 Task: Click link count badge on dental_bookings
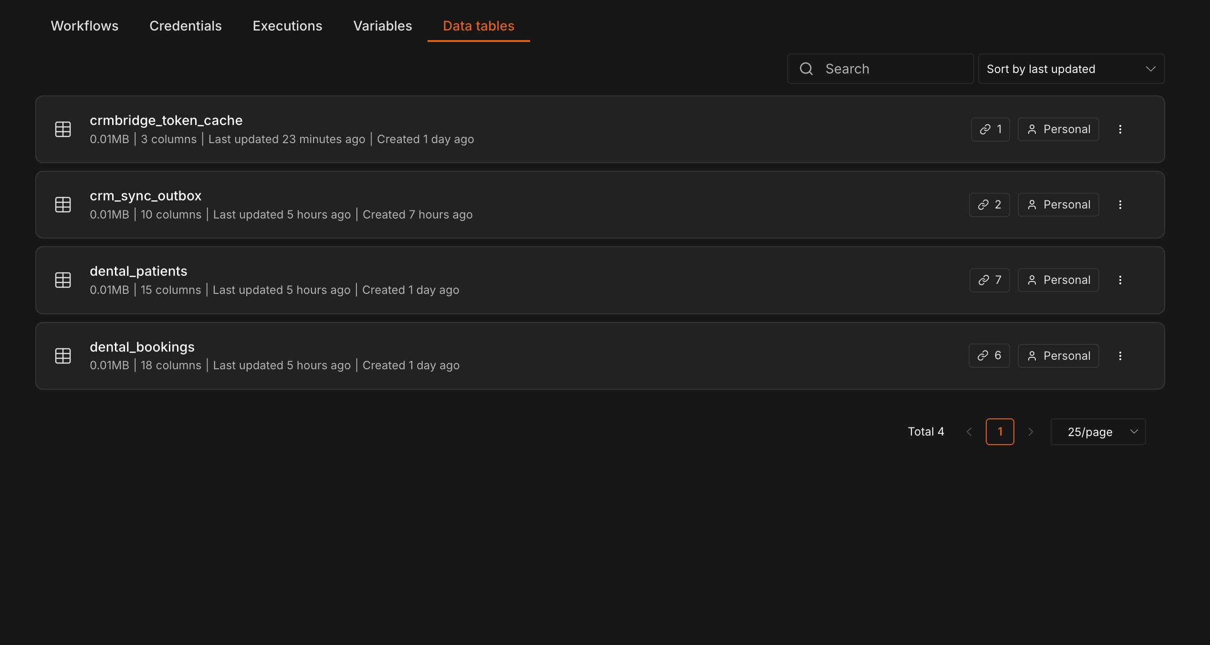[989, 356]
